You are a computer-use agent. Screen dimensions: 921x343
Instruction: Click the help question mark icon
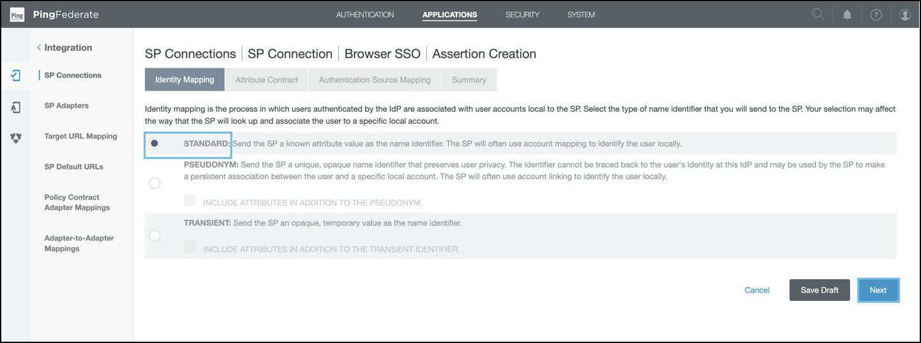[876, 15]
